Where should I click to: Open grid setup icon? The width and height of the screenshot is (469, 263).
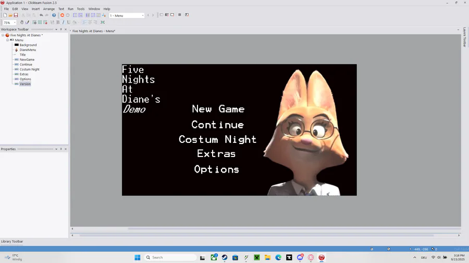tap(34, 22)
